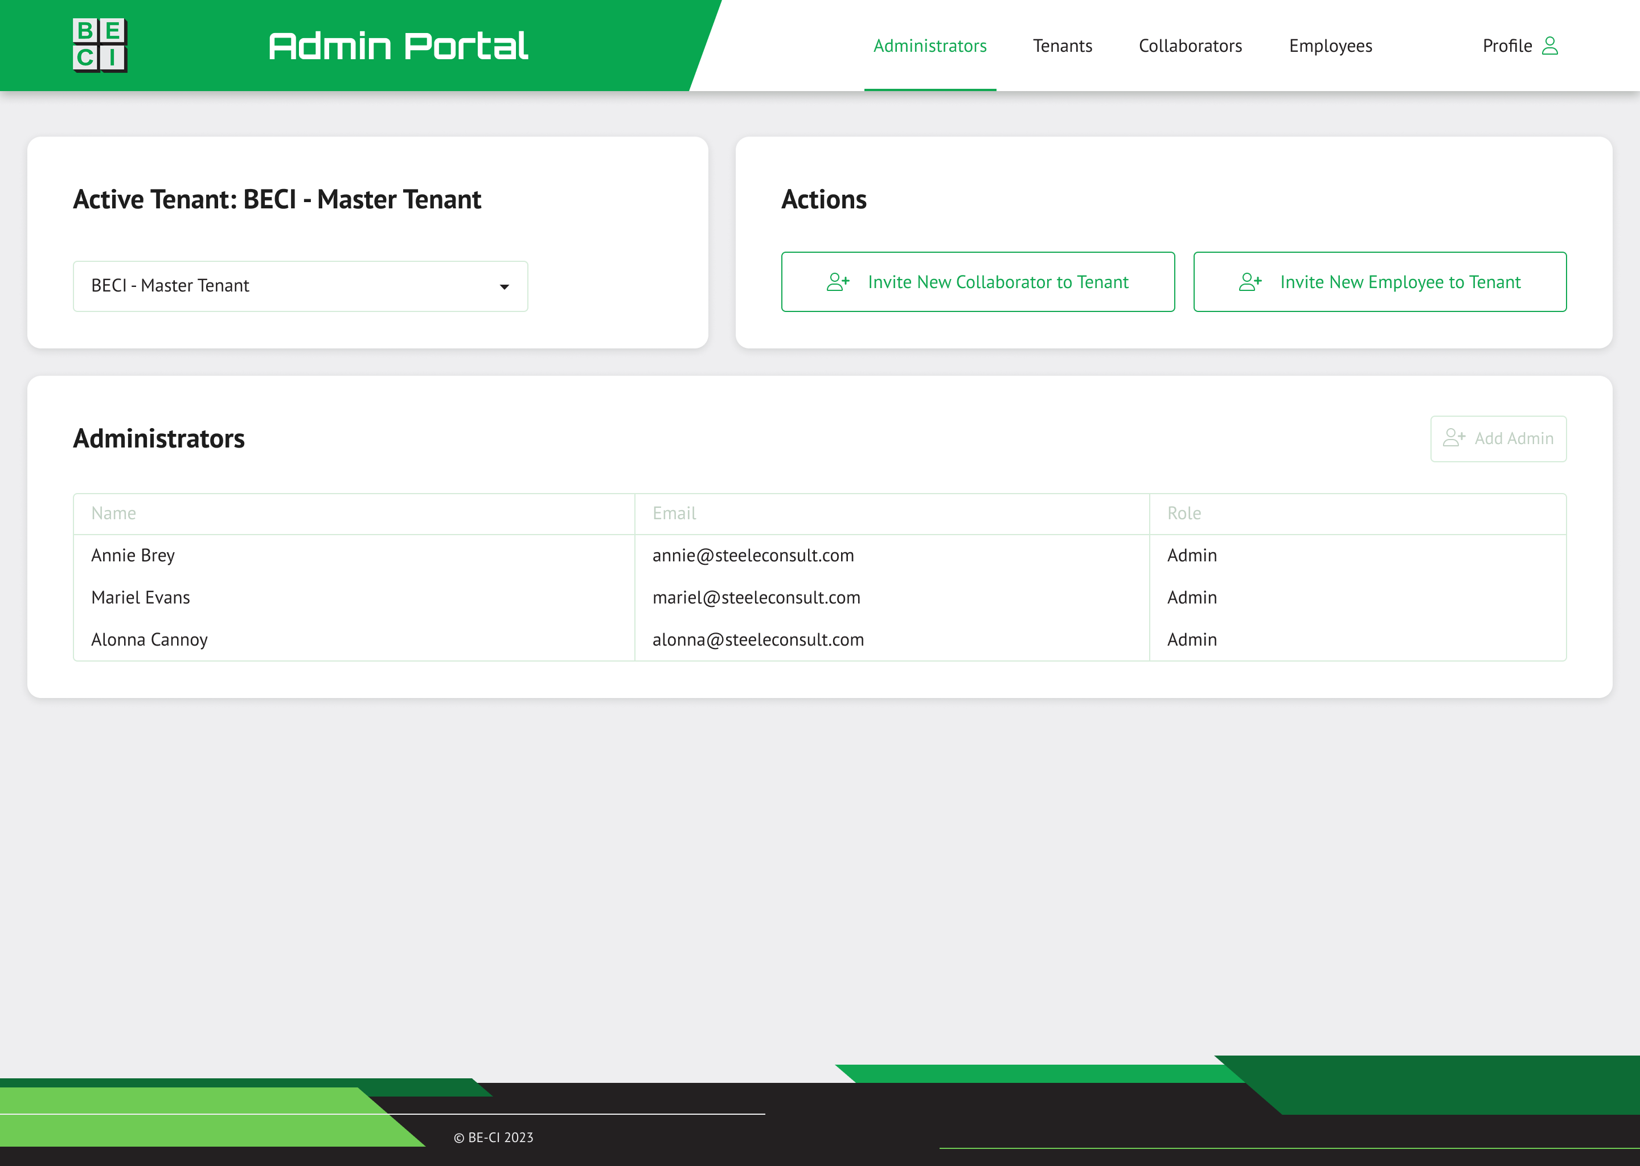Go to the Collaborators tab
The image size is (1640, 1166).
1190,46
